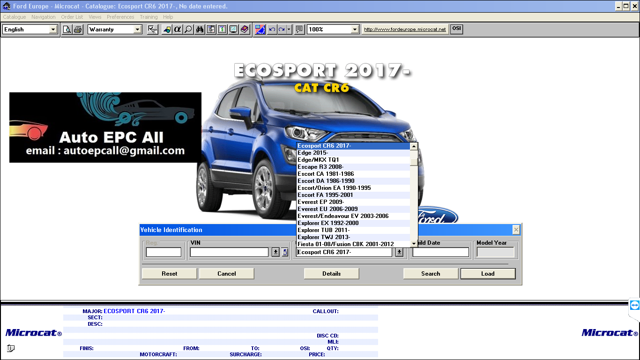Click the notes speech bubble icon
The height and width of the screenshot is (360, 640).
299,29
